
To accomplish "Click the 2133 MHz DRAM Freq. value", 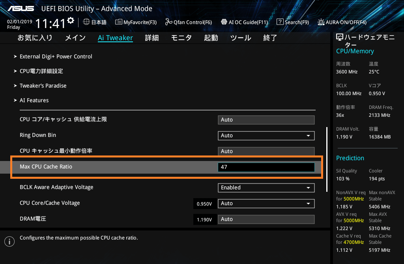I will point(380,115).
